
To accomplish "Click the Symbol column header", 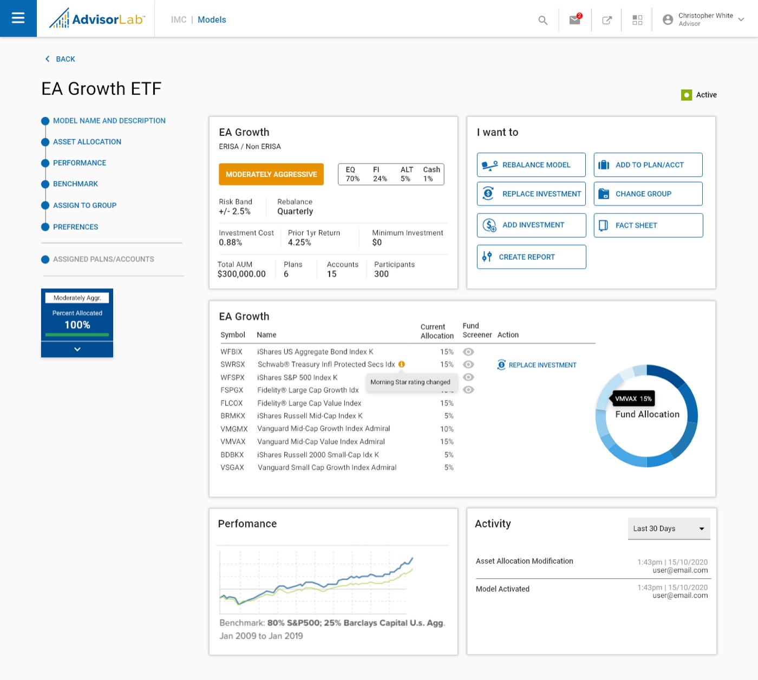I will [x=233, y=335].
